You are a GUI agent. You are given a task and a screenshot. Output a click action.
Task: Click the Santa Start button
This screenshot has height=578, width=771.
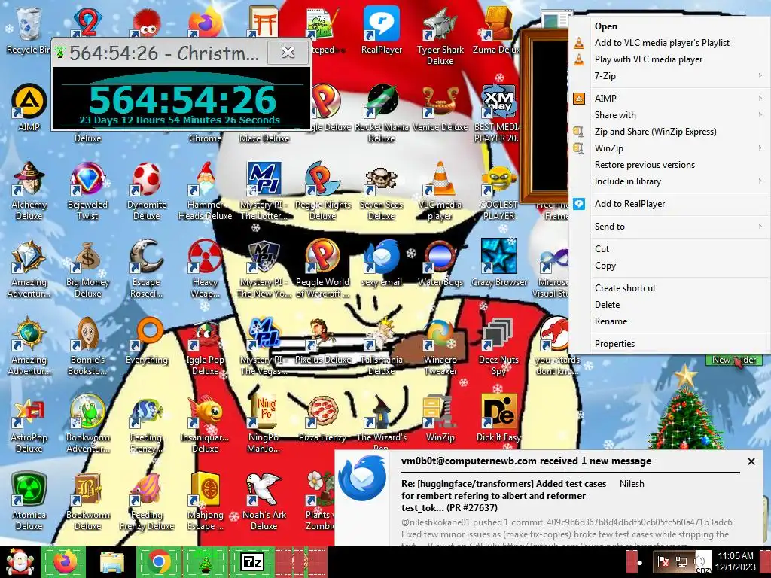(x=19, y=562)
